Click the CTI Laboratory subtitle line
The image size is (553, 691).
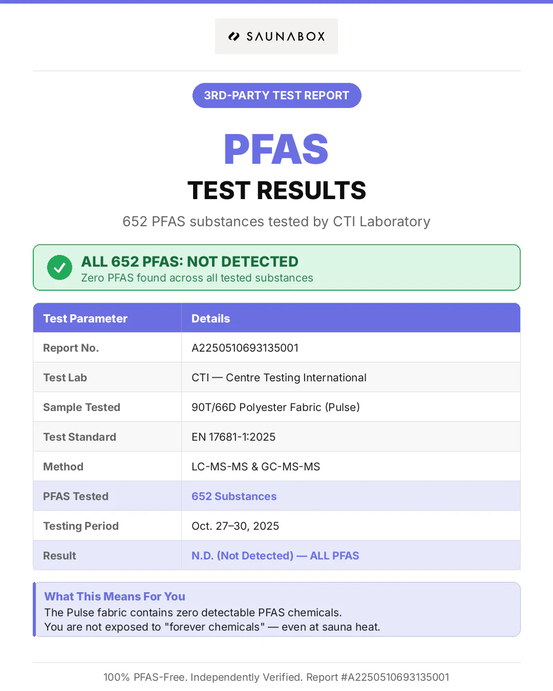click(276, 222)
